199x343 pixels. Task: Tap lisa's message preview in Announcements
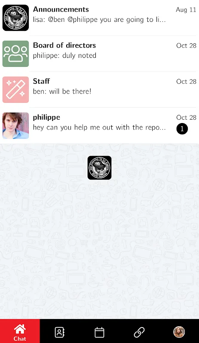99,20
